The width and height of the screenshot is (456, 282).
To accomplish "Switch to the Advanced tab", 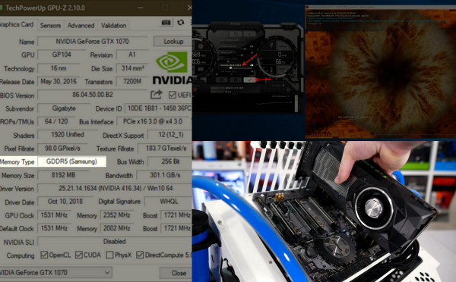I will pos(81,26).
